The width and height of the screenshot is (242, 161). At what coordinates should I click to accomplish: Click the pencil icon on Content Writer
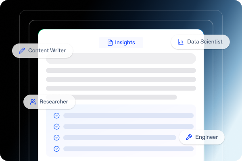coord(22,51)
